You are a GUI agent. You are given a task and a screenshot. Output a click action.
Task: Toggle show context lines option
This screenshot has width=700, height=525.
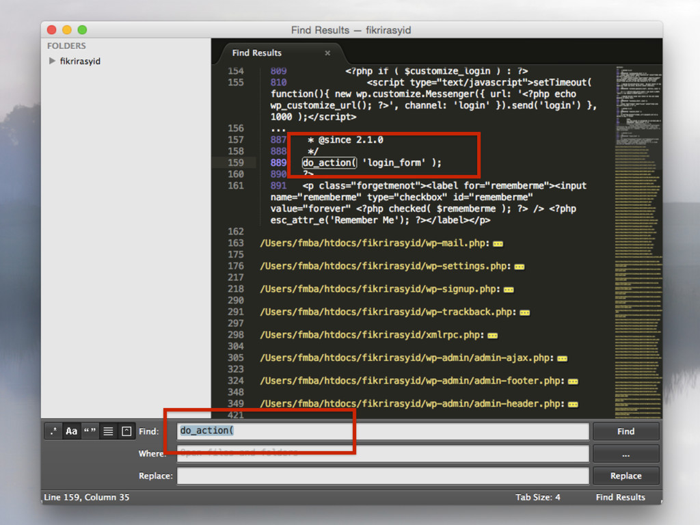click(x=108, y=431)
